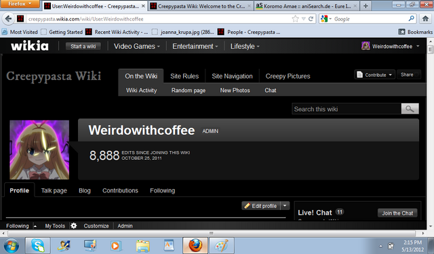Expand the Edit profile arrow dropdown

(x=285, y=206)
